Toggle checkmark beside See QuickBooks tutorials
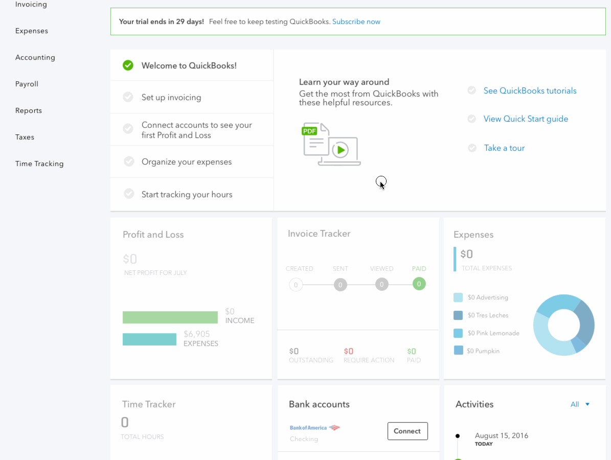This screenshot has width=611, height=460. (471, 90)
